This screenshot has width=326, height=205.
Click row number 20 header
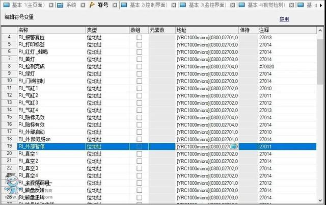coord(9,153)
